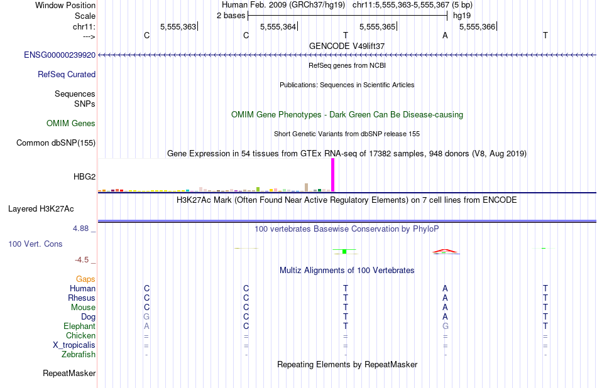Click the H3K27Ac Mark ENCODE track title
The width and height of the screenshot is (597, 388).
click(347, 200)
